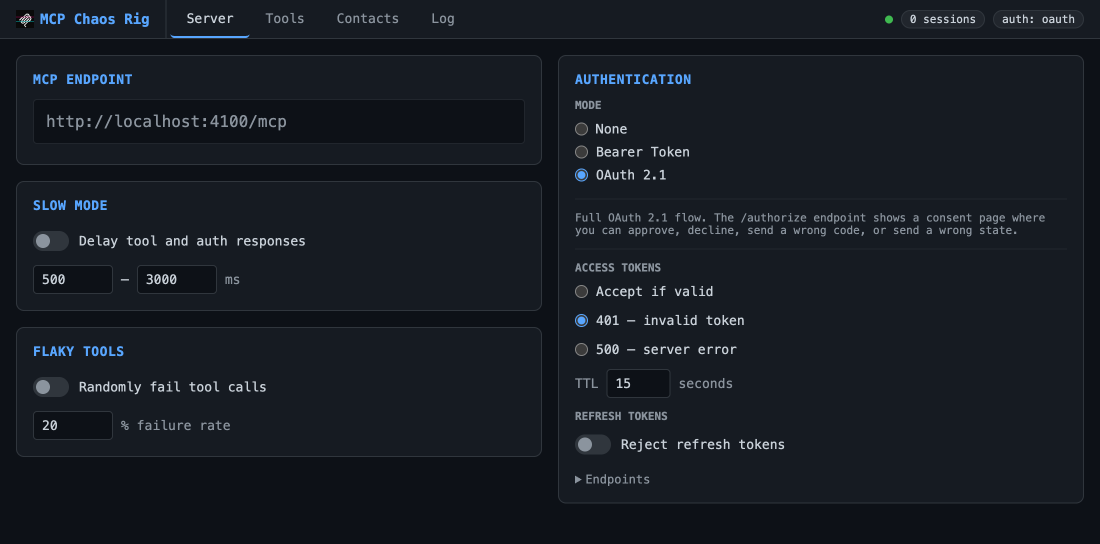The height and width of the screenshot is (544, 1100).
Task: Click the auth: oauth badge
Action: (x=1038, y=19)
